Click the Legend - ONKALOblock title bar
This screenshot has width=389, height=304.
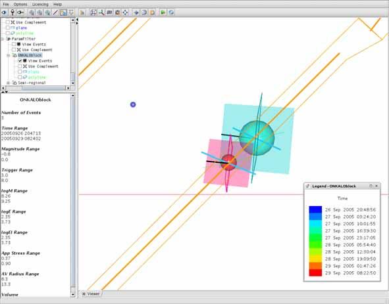342,186
